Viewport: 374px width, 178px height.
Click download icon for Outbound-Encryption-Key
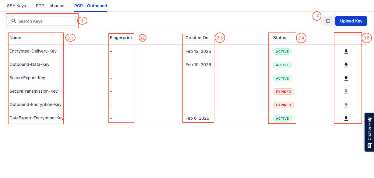(346, 105)
